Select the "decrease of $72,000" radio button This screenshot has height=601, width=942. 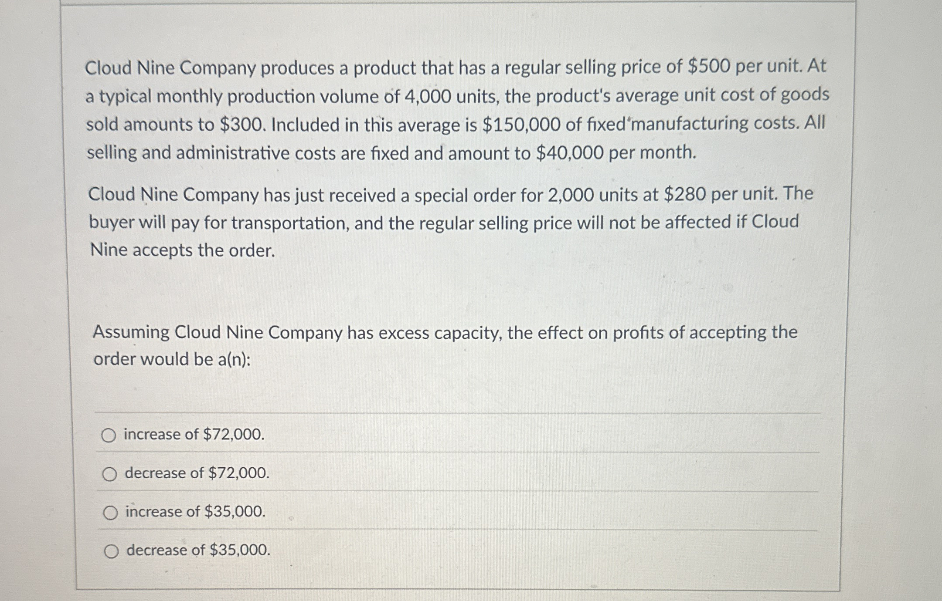(x=110, y=473)
